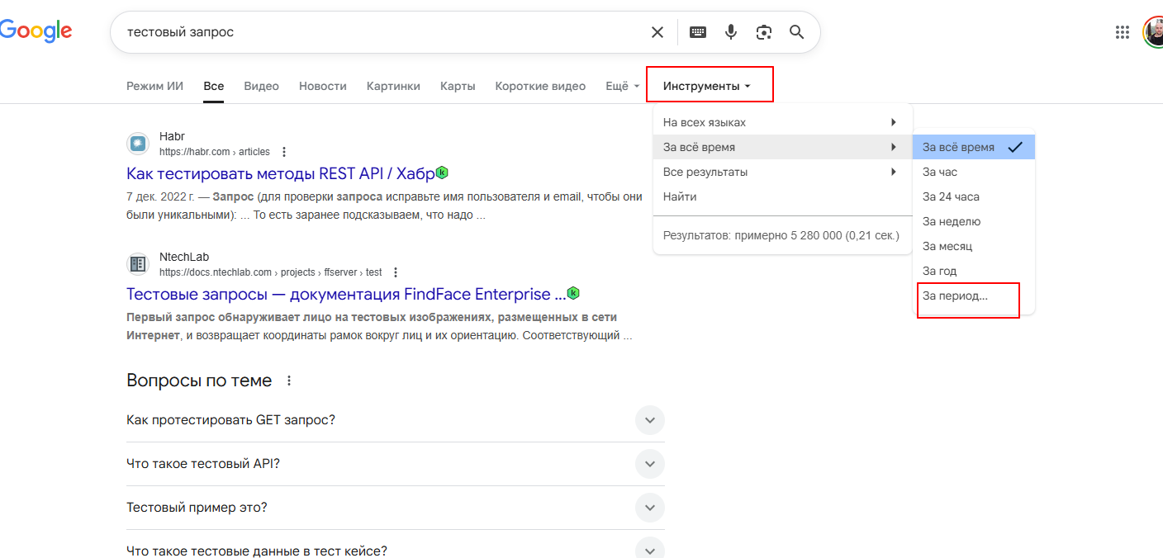
Task: Start voice search with the microphone icon
Action: coord(731,32)
